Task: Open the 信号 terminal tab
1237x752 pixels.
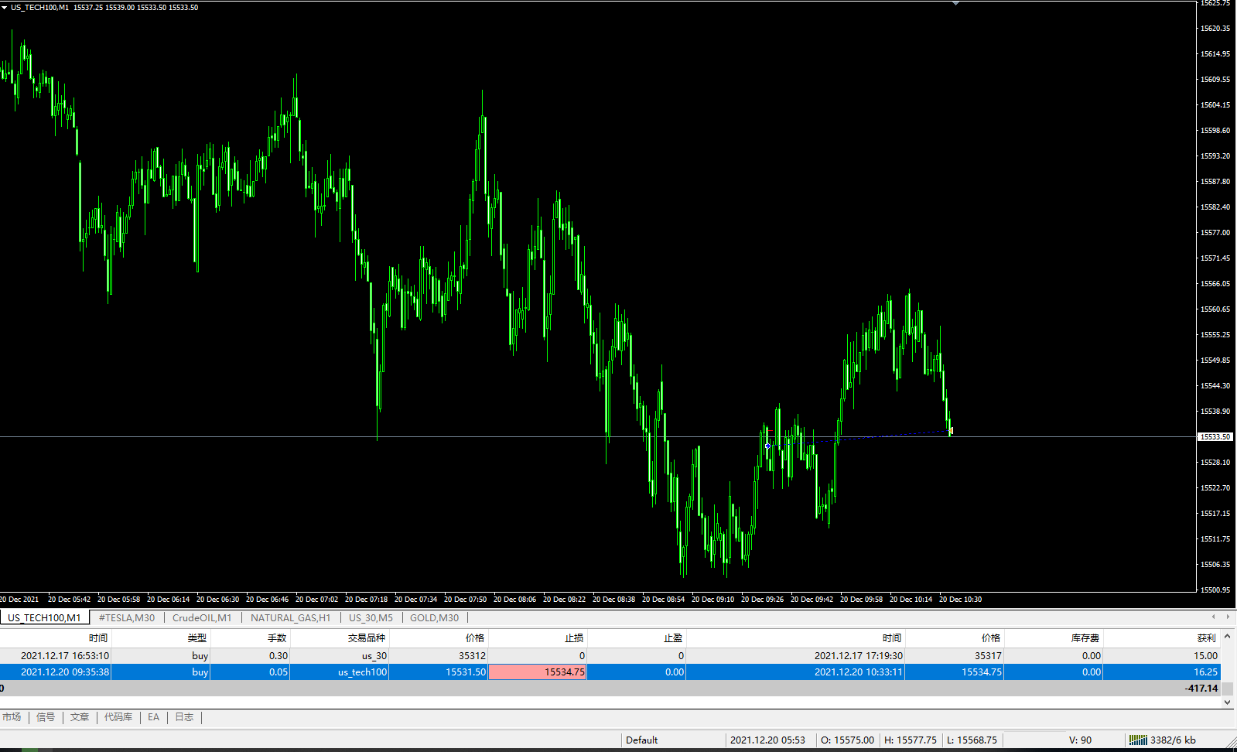Action: pos(46,717)
